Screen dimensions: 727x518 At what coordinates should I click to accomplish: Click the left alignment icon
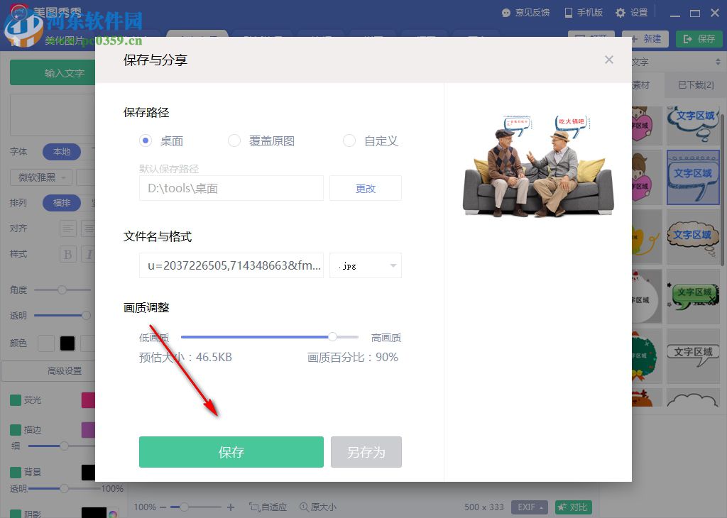point(67,228)
